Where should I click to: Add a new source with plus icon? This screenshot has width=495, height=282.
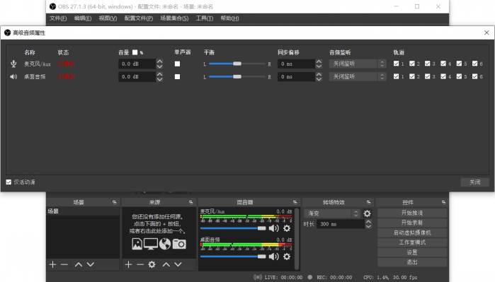coord(128,264)
